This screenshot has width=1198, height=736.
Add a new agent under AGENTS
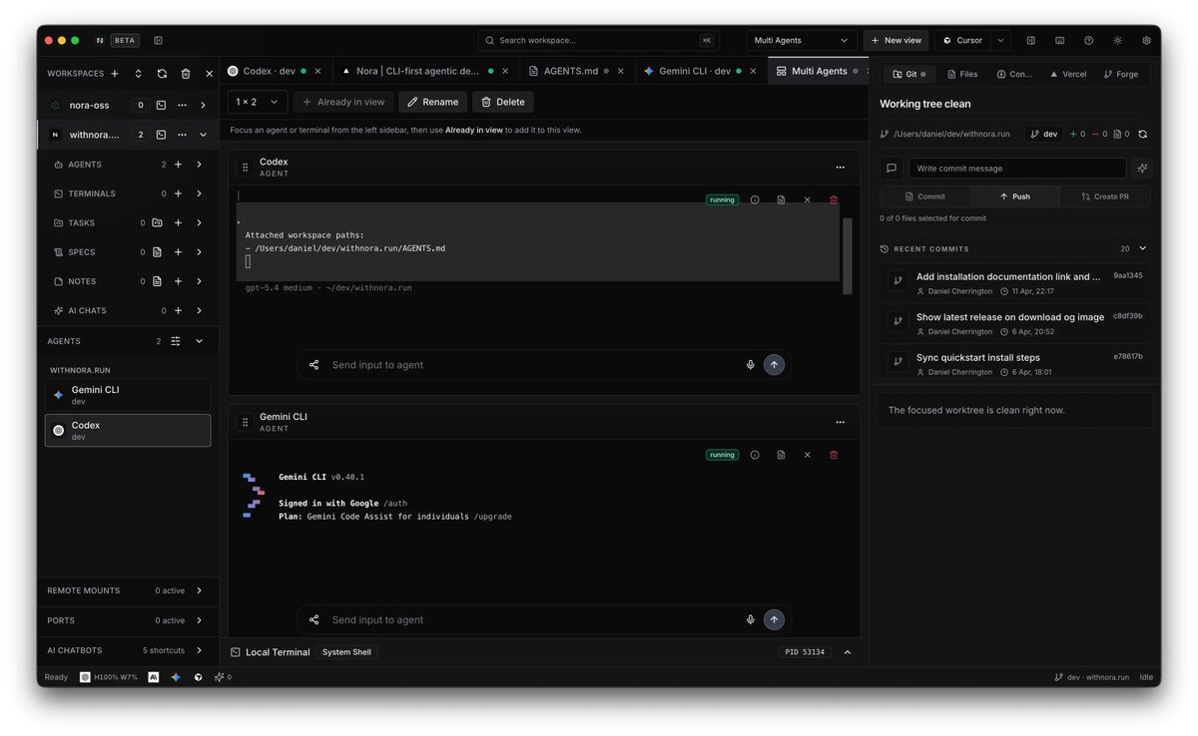(x=178, y=165)
